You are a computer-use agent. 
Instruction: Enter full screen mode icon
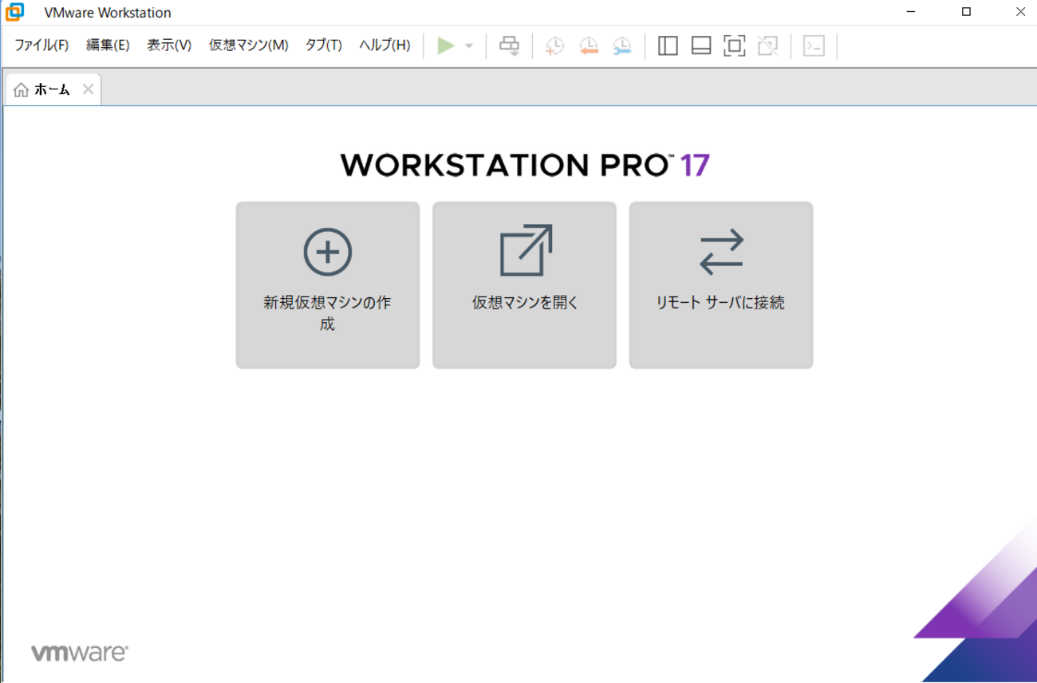pos(734,46)
